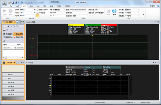Click the CAN-H button in CAN waveform panel
161x105 pixels.
[13, 74]
